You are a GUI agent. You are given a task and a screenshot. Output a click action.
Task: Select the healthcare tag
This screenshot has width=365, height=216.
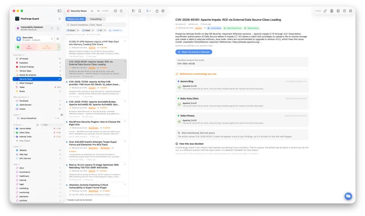(37, 176)
